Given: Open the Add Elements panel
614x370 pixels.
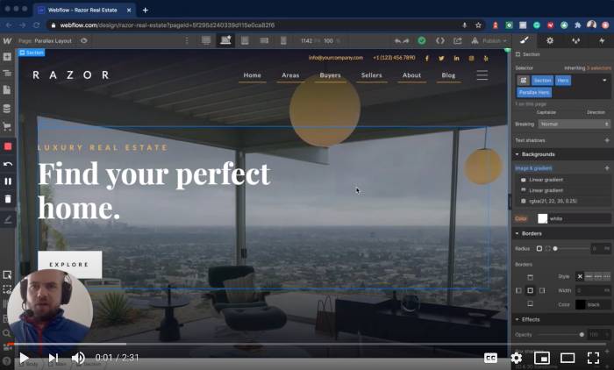Looking at the screenshot, I should (7, 57).
